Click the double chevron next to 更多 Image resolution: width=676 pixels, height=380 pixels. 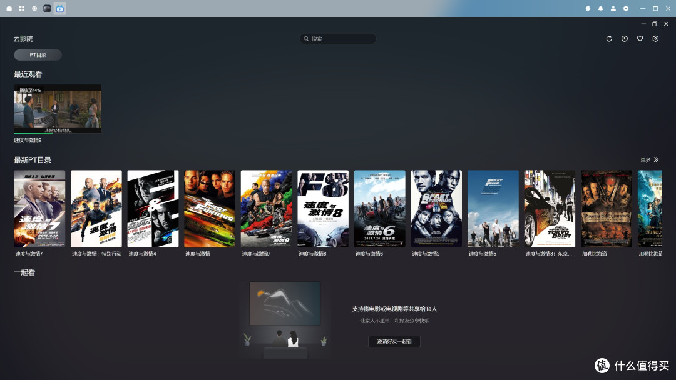(656, 159)
